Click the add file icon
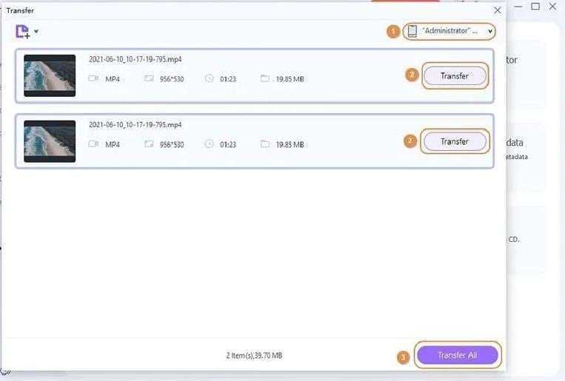Screen dimensions: 565x381 pos(22,31)
